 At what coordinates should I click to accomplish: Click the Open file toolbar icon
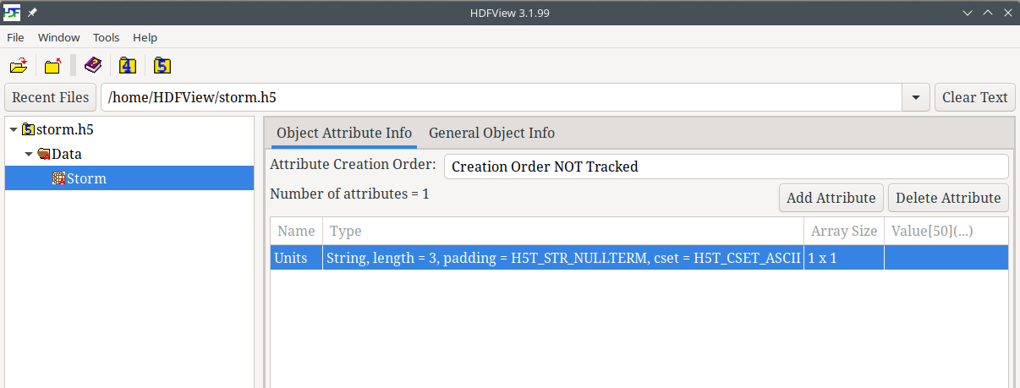19,65
